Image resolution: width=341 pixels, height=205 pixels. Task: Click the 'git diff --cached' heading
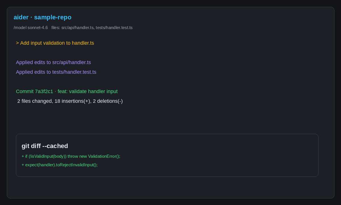pos(45,146)
